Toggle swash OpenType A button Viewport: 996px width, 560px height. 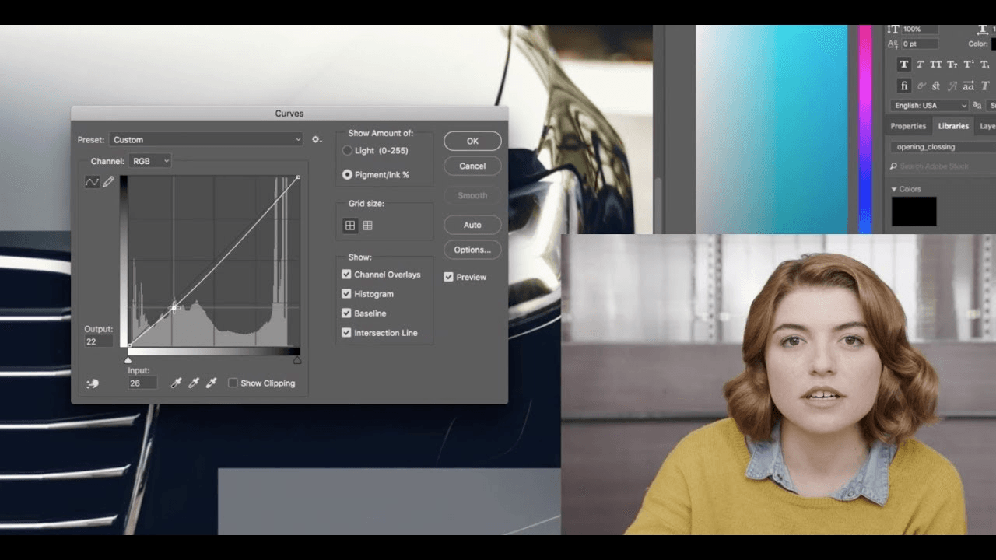click(x=952, y=86)
